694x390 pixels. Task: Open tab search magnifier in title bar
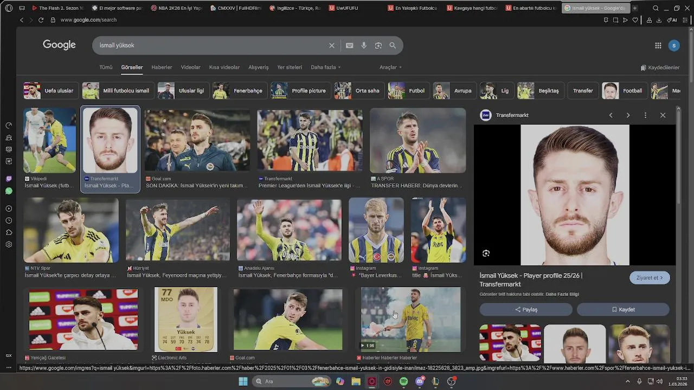656,8
